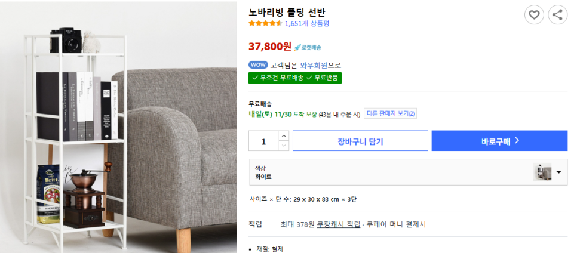Open the 와우회원 membership link
Viewport: 577px width, 253px height.
point(315,65)
